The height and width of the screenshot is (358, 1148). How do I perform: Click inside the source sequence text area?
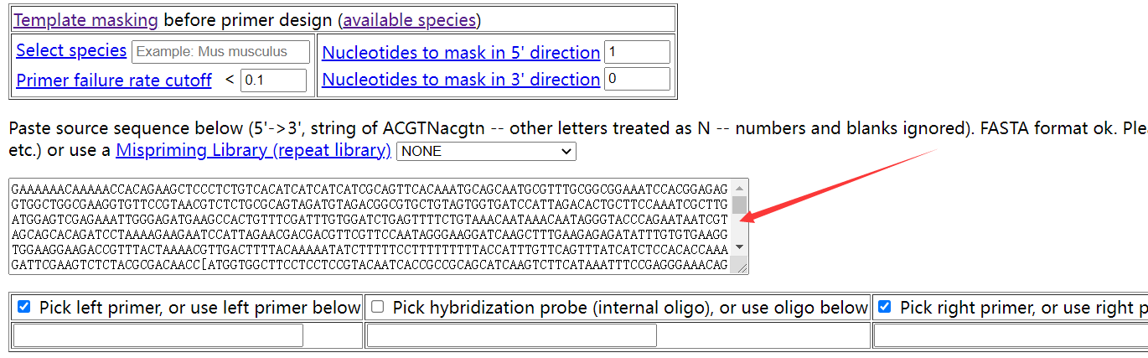tap(369, 226)
